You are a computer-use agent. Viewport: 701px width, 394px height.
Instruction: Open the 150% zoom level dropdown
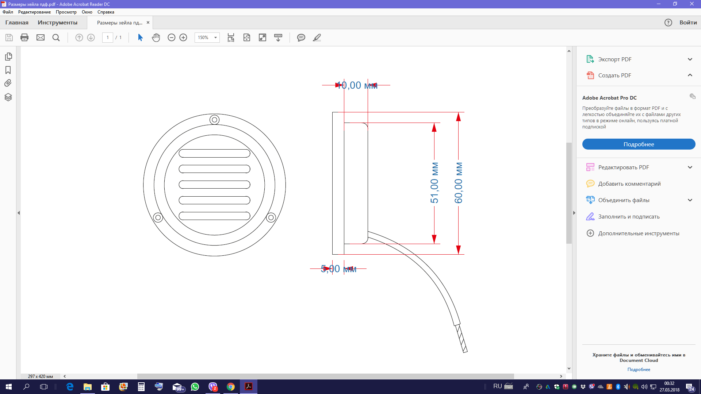[x=215, y=38]
